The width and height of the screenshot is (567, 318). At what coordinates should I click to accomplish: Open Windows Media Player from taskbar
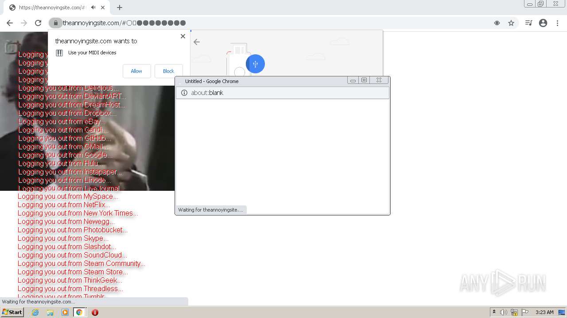coord(65,312)
